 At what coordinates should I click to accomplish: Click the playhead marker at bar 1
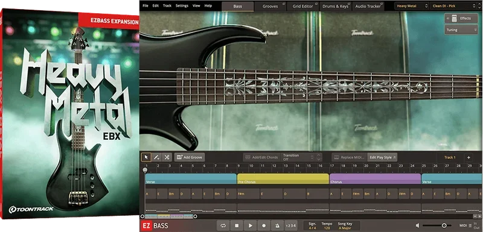[145, 169]
